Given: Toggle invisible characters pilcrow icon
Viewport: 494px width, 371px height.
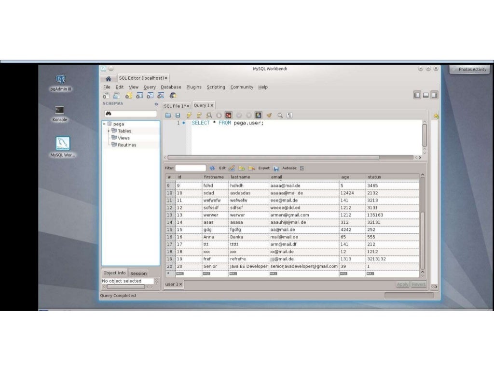Looking at the screenshot, I should click(289, 115).
